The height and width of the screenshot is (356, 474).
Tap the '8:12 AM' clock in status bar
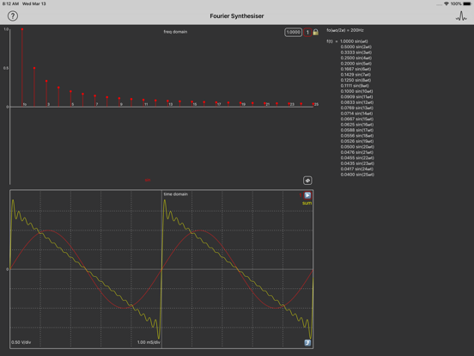[x=10, y=3]
